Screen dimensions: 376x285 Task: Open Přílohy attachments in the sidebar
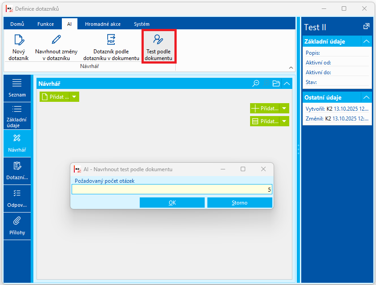click(17, 226)
